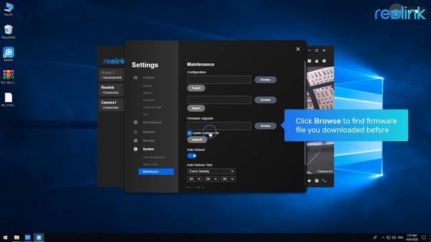
Task: Select Display under Camera
Action: tap(147, 86)
